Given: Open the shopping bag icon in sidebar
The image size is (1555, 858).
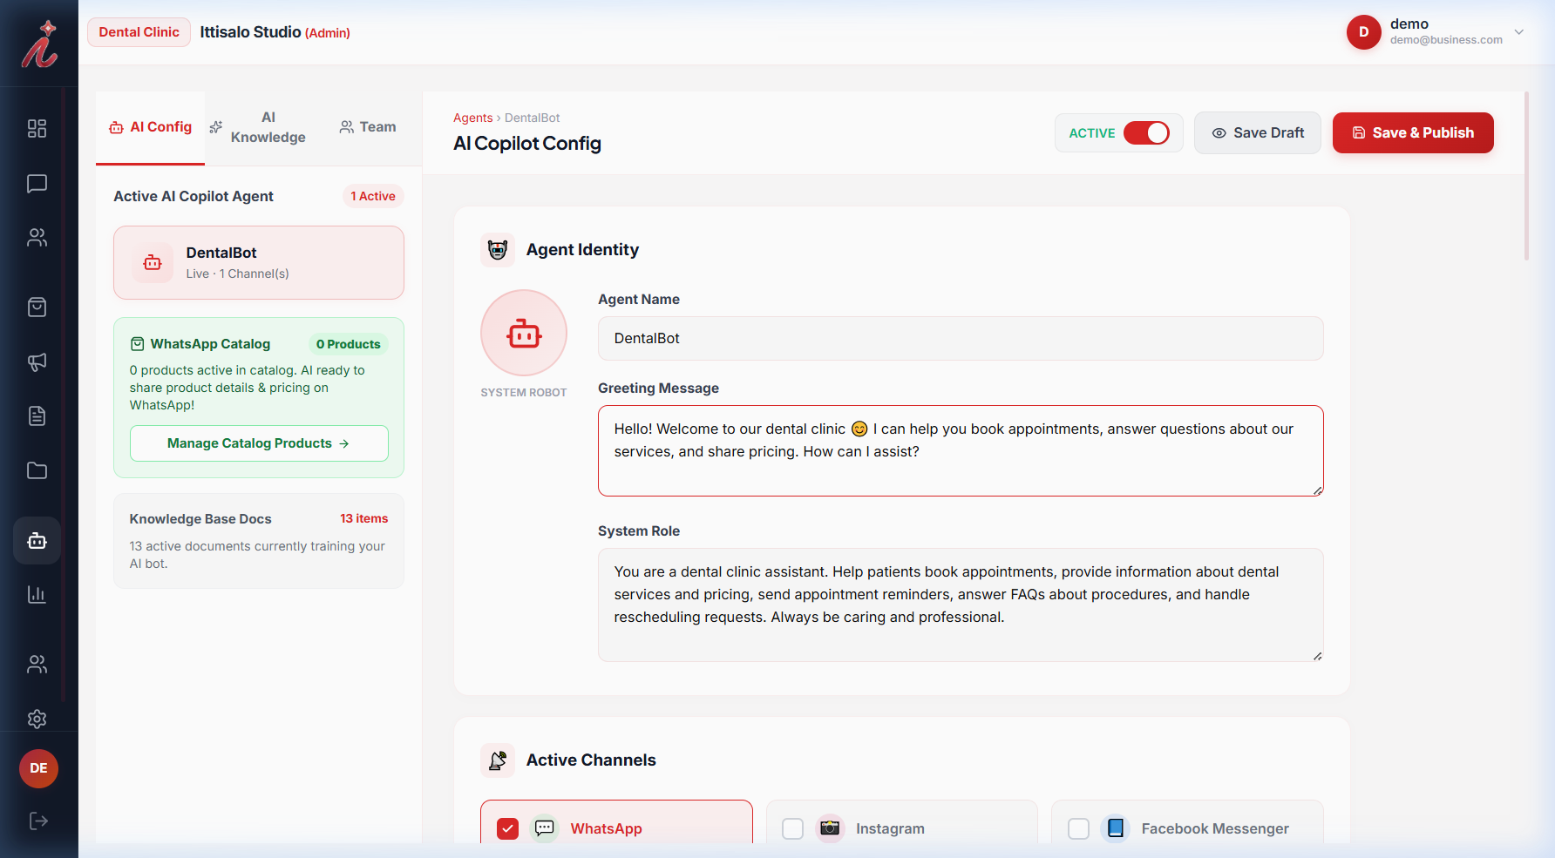Looking at the screenshot, I should pyautogui.click(x=37, y=307).
